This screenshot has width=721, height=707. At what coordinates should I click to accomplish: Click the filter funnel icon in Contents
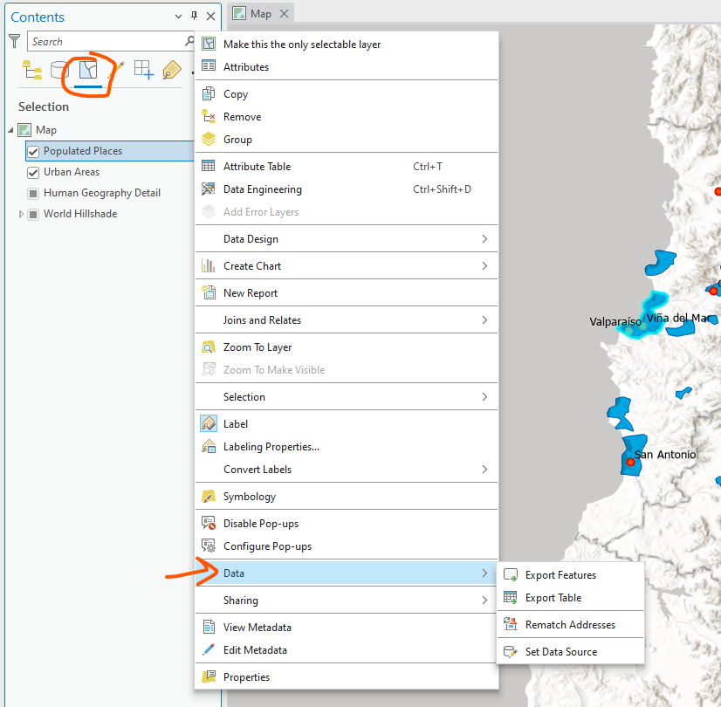pos(15,41)
